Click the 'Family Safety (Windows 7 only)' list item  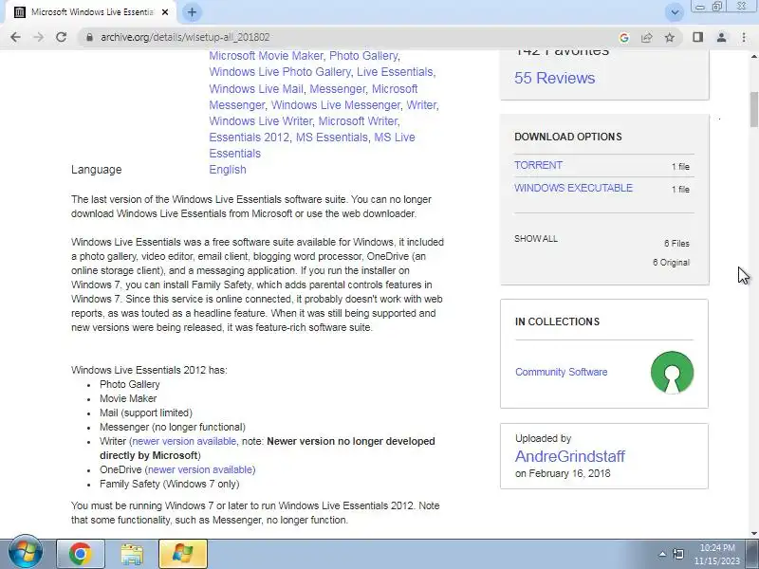pyautogui.click(x=170, y=484)
